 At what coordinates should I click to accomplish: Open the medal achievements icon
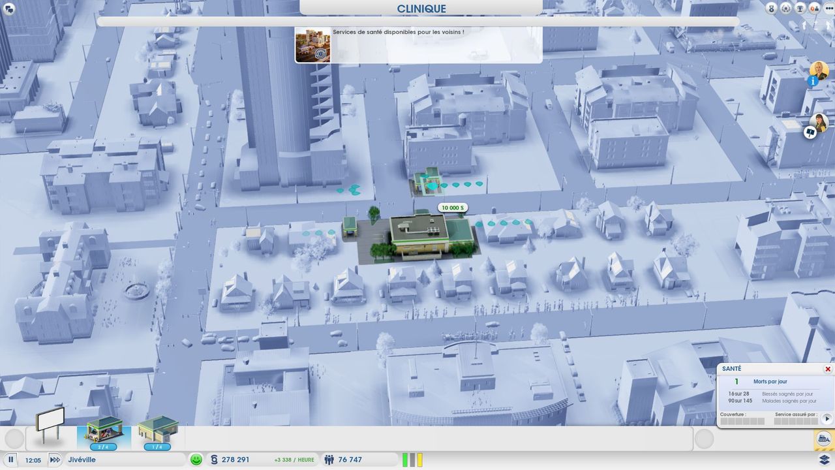[x=772, y=8]
